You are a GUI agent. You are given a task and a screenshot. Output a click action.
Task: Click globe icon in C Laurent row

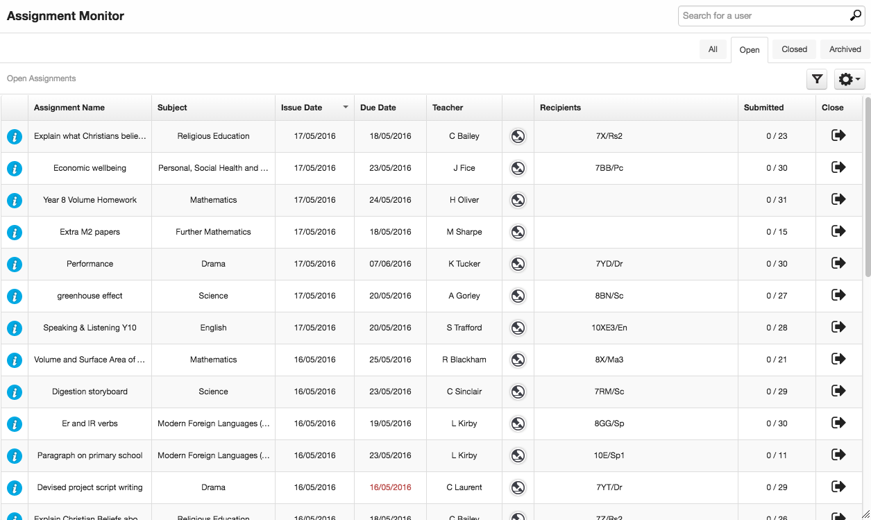tap(518, 488)
